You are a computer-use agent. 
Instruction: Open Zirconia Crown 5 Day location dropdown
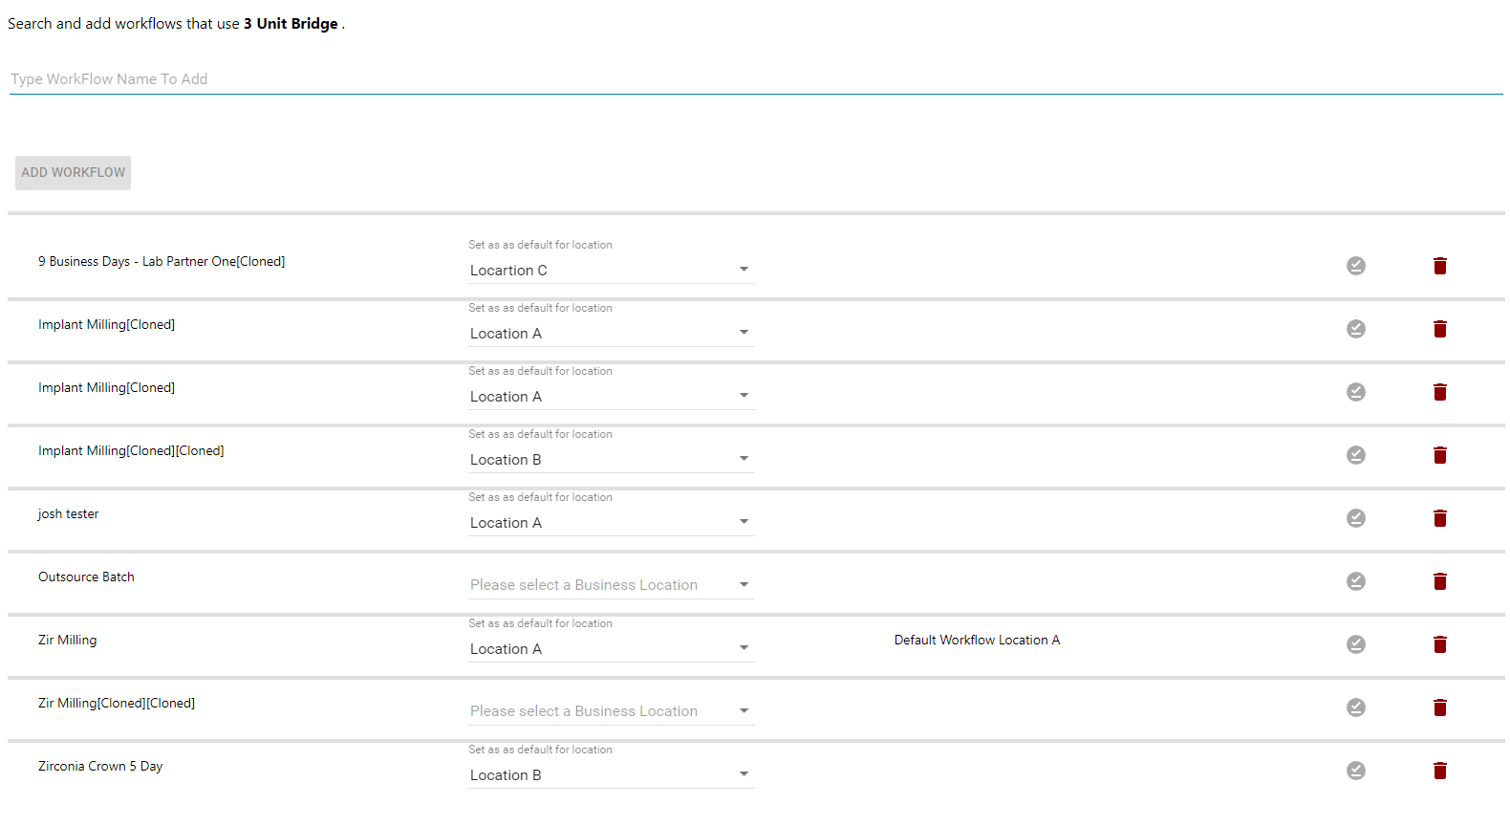pos(611,775)
